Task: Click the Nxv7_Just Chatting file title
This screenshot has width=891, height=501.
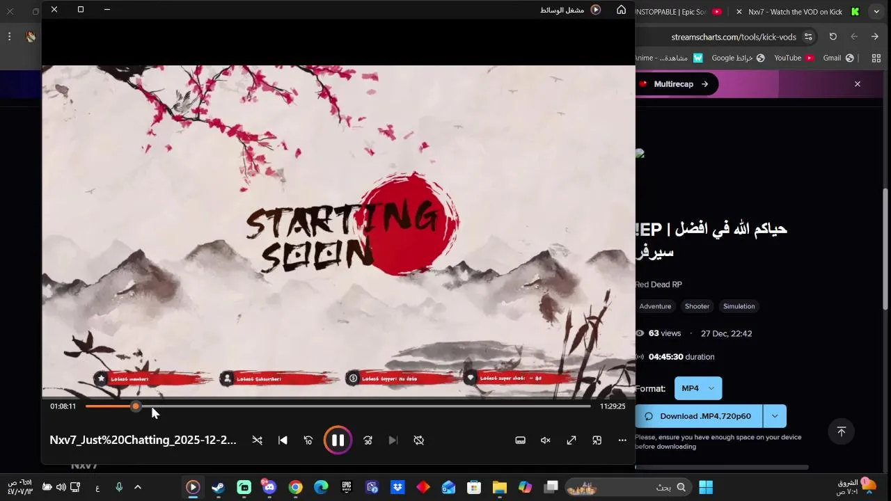Action: [143, 440]
